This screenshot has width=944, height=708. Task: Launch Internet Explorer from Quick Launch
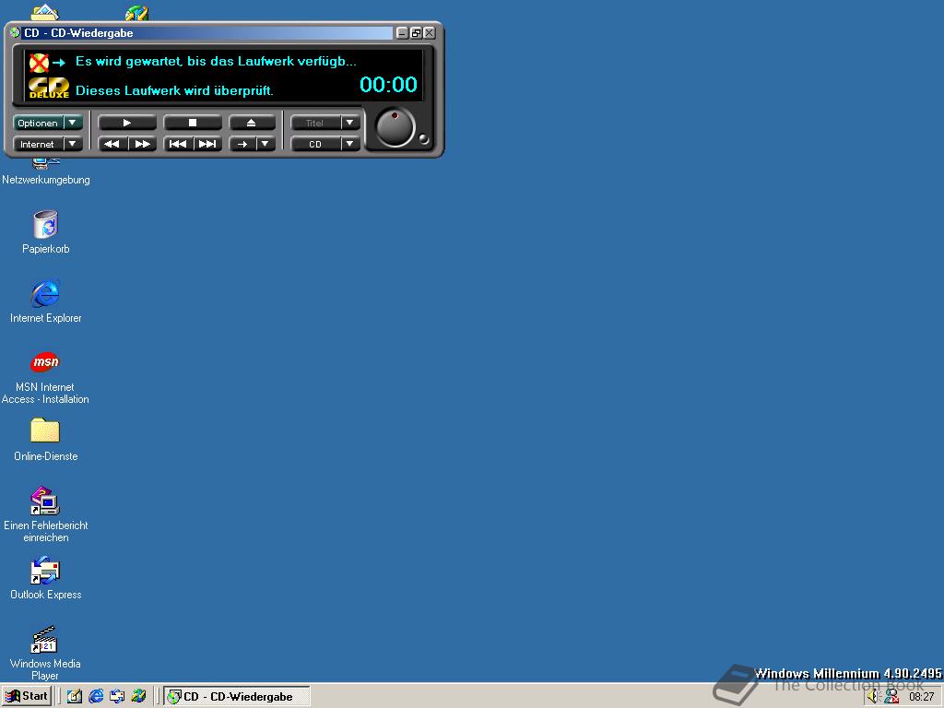coord(96,697)
